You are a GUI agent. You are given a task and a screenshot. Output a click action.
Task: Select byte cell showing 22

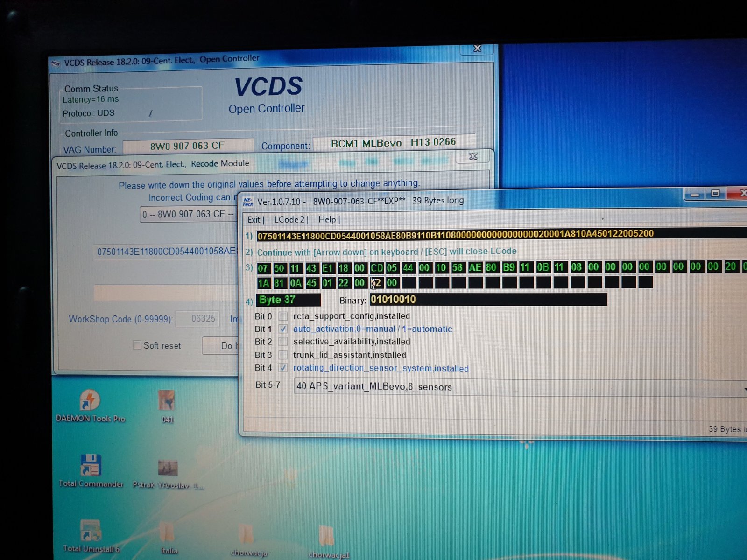pyautogui.click(x=343, y=283)
